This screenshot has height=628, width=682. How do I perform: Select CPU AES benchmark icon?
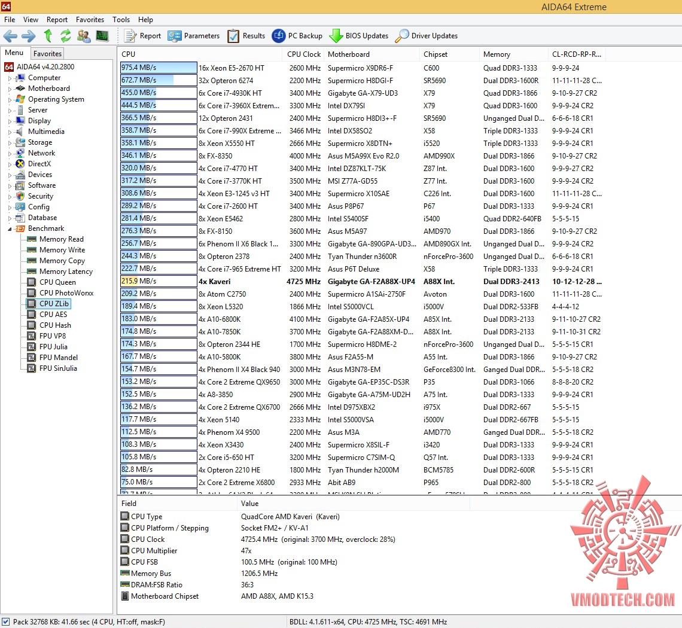[31, 314]
